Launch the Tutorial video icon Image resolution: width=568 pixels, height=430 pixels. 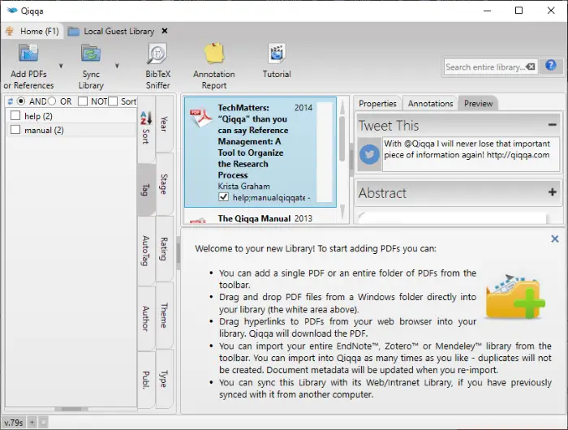[277, 53]
